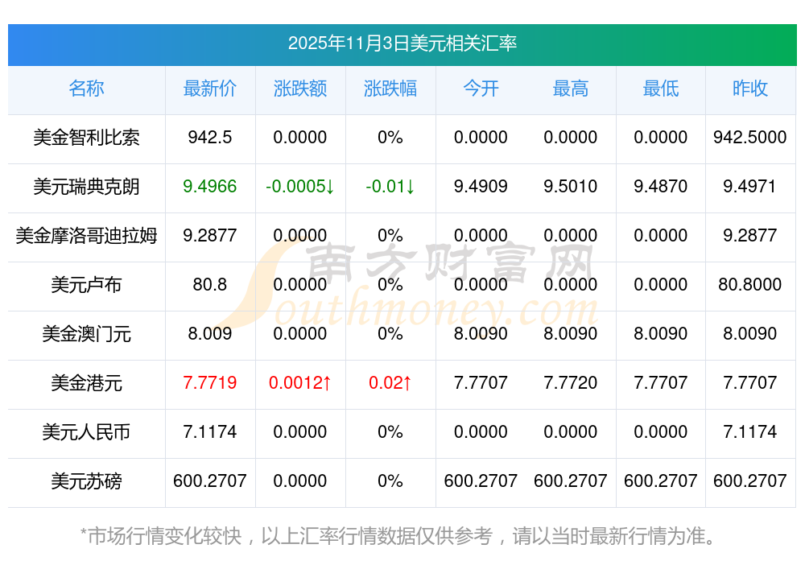Click the title 2025年11月3日美元相关汇率
Image resolution: width=805 pixels, height=561 pixels.
tap(402, 43)
